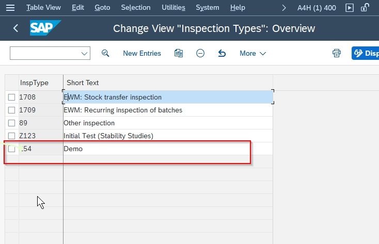Check the Z123 row checkbox
379x244 pixels.
(x=11, y=136)
